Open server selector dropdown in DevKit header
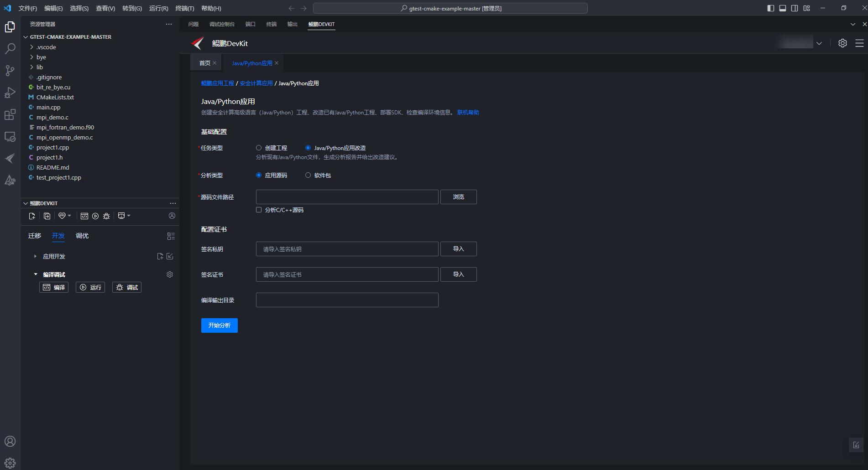The width and height of the screenshot is (868, 470). (x=819, y=43)
